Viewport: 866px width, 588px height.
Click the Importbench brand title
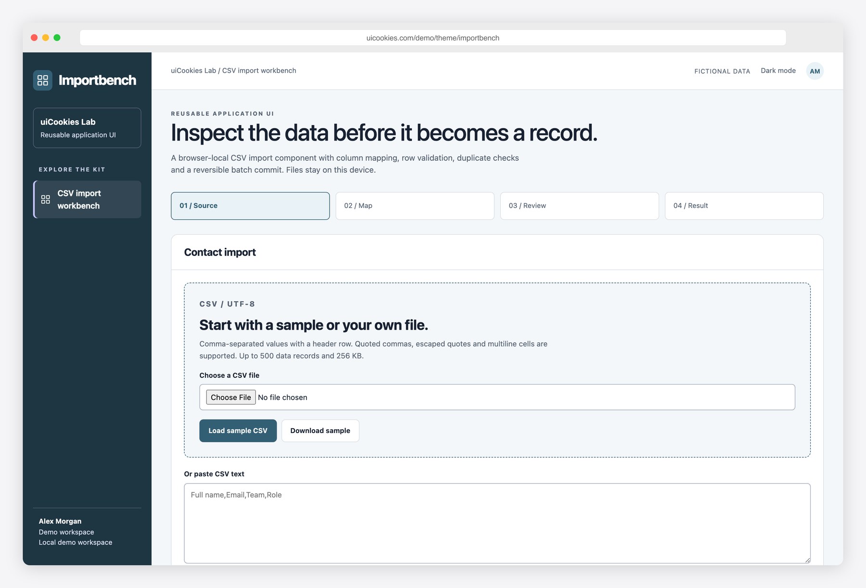tap(97, 80)
